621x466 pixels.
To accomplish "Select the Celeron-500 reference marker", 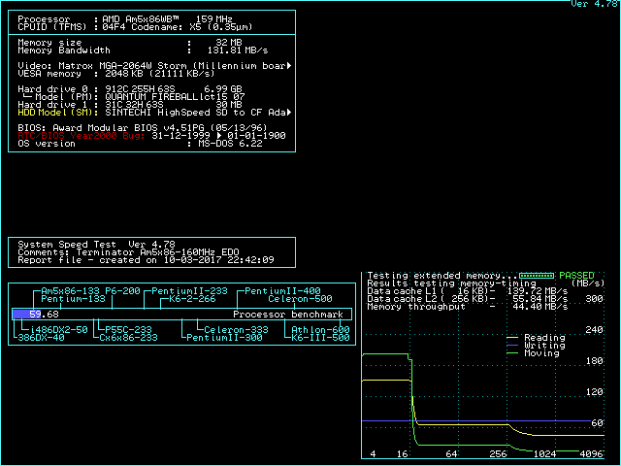I will pos(300,299).
